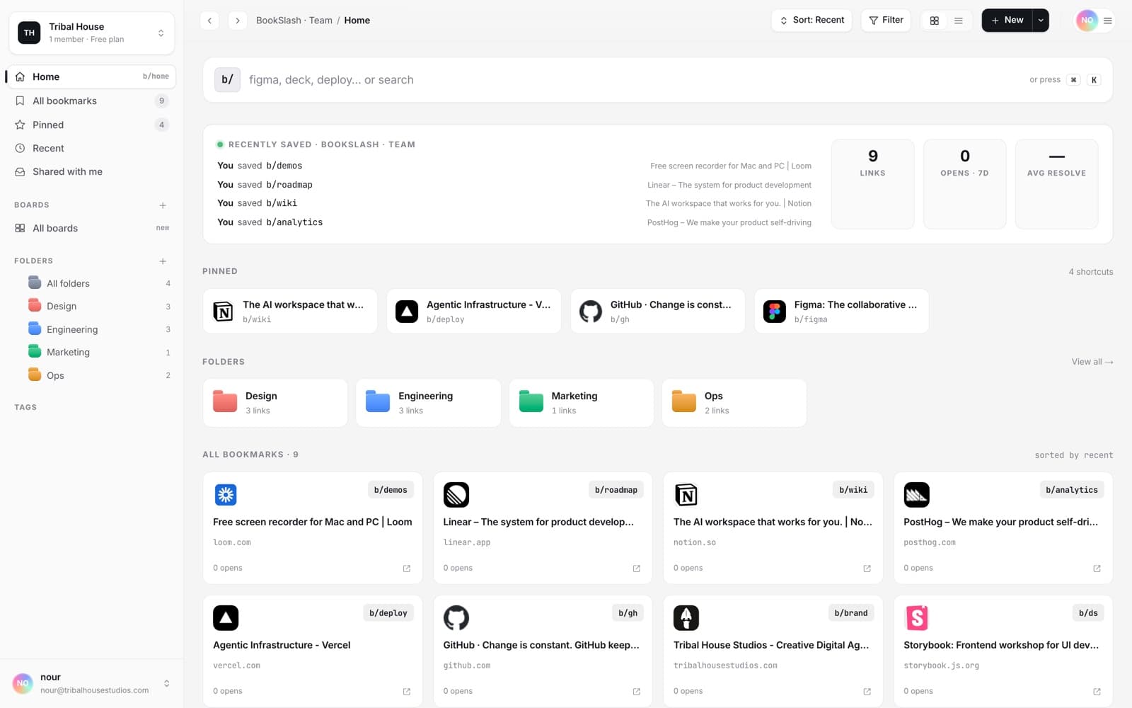Click the New bookmark button
Screen dimensions: 1132x708
(x=1007, y=20)
